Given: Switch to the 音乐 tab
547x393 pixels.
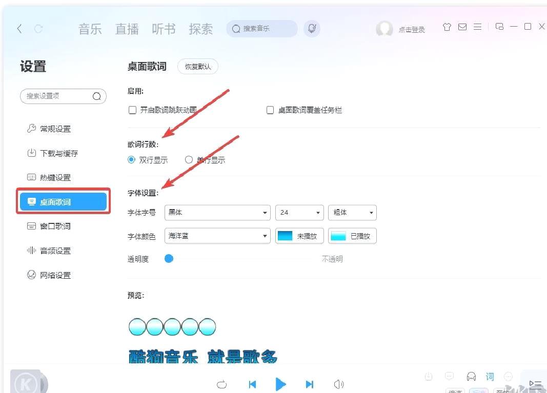Looking at the screenshot, I should pyautogui.click(x=90, y=29).
